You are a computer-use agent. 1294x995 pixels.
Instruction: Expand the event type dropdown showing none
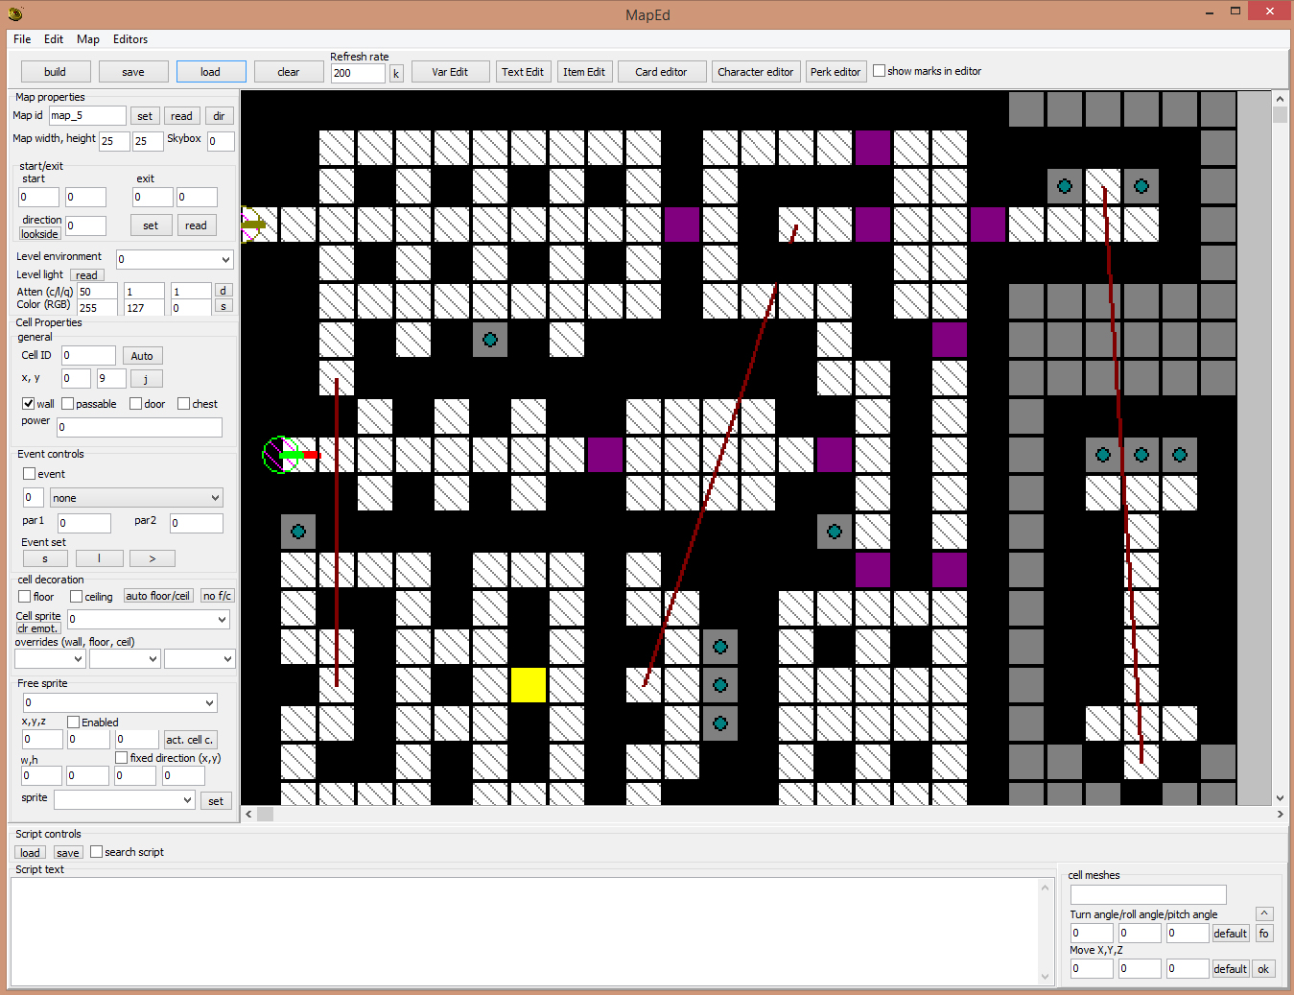[136, 498]
